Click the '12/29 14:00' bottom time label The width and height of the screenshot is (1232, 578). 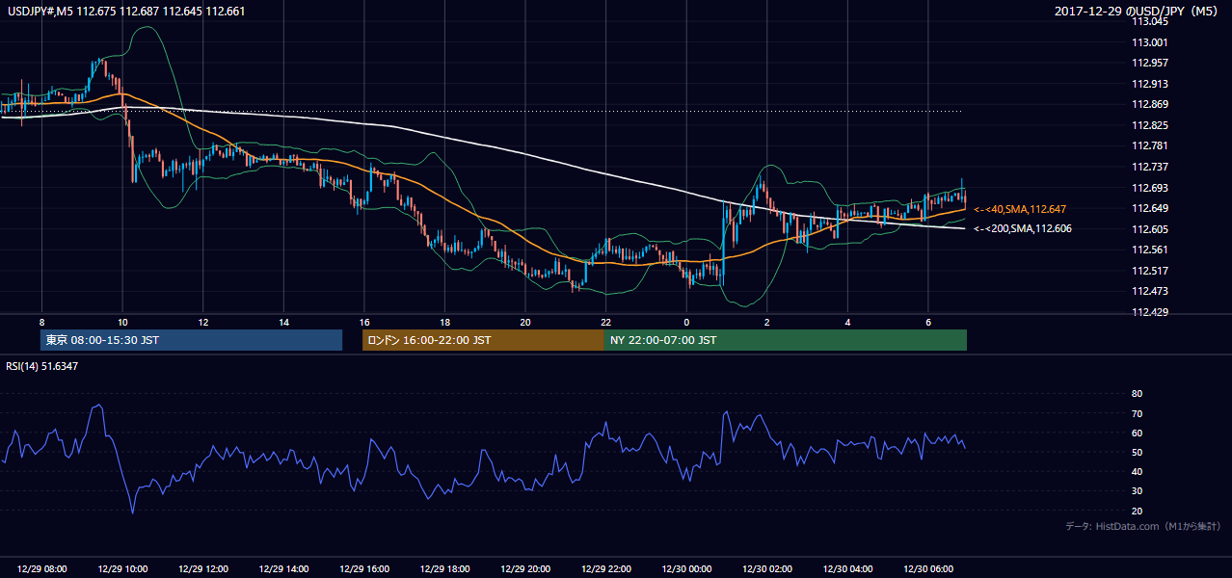283,569
